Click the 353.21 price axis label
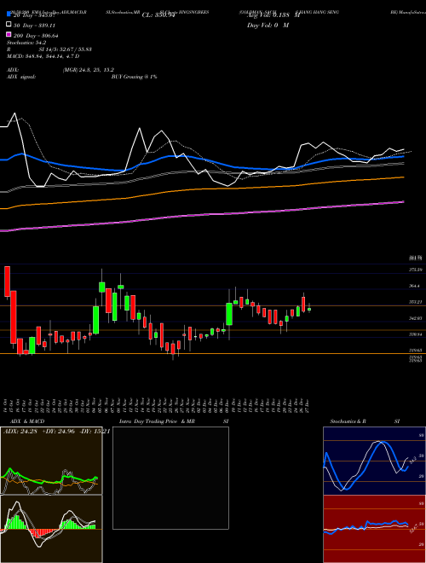426x563 pixels. coord(416,302)
